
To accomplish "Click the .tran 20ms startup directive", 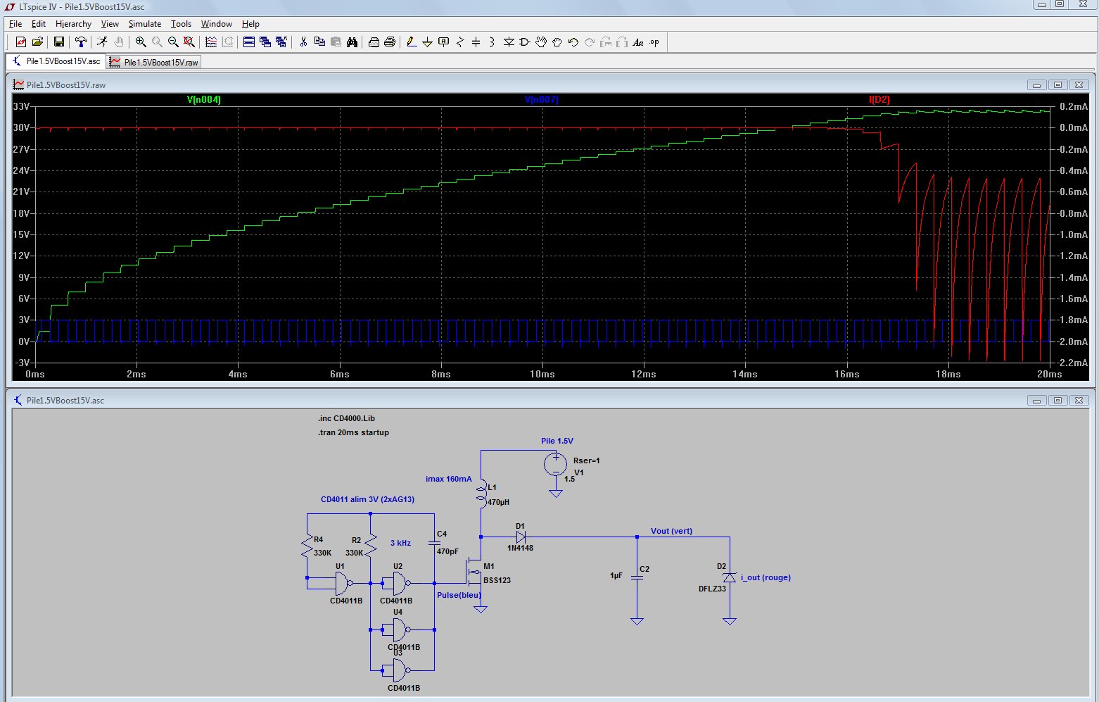I will click(353, 432).
